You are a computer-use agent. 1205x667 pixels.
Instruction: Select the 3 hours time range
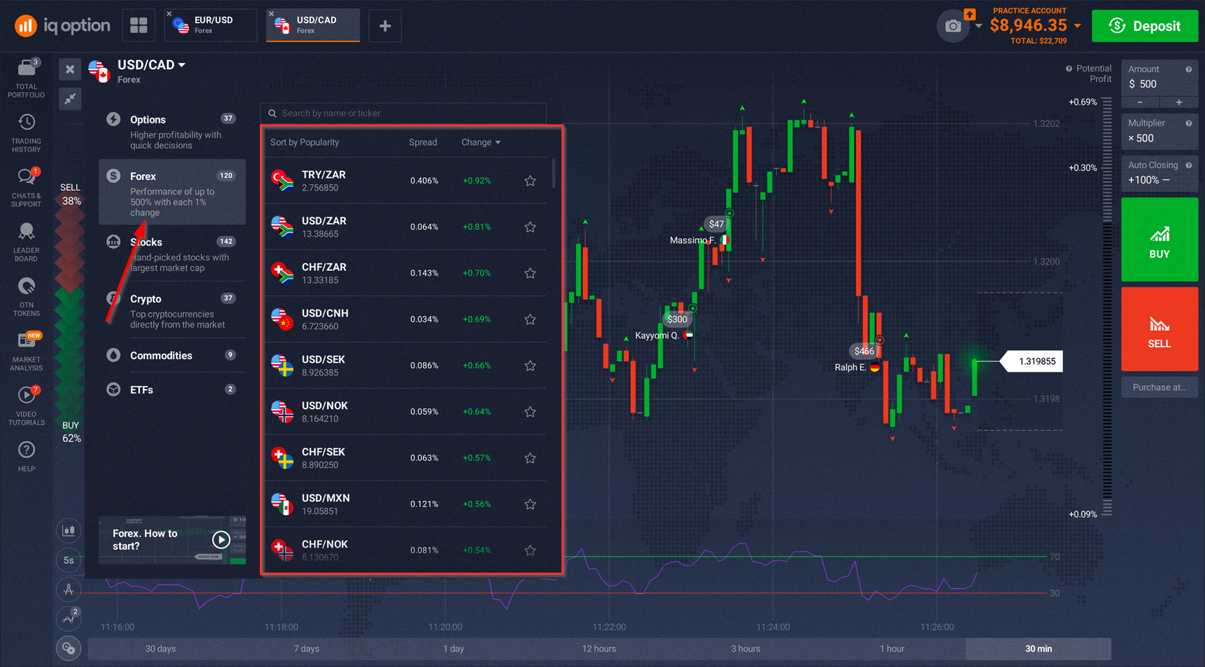pos(745,649)
